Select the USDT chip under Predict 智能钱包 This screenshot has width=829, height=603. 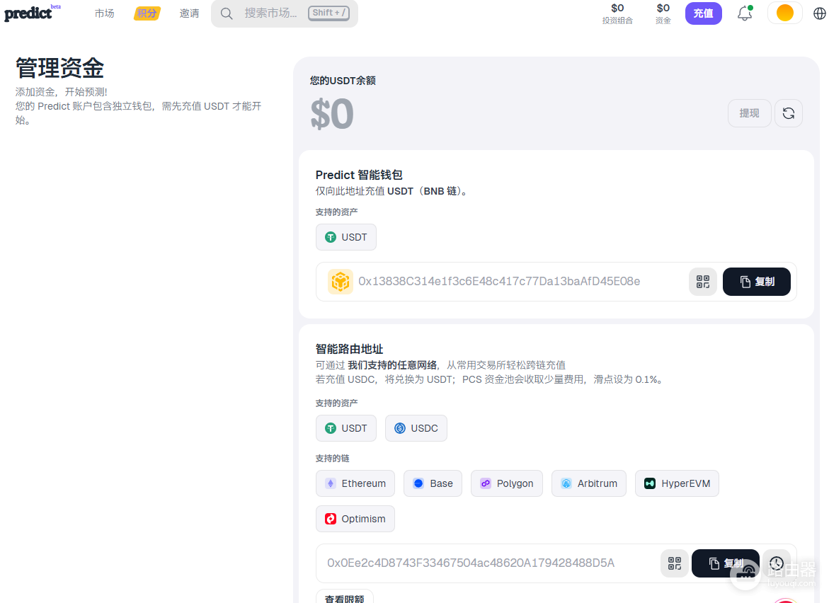pos(345,237)
